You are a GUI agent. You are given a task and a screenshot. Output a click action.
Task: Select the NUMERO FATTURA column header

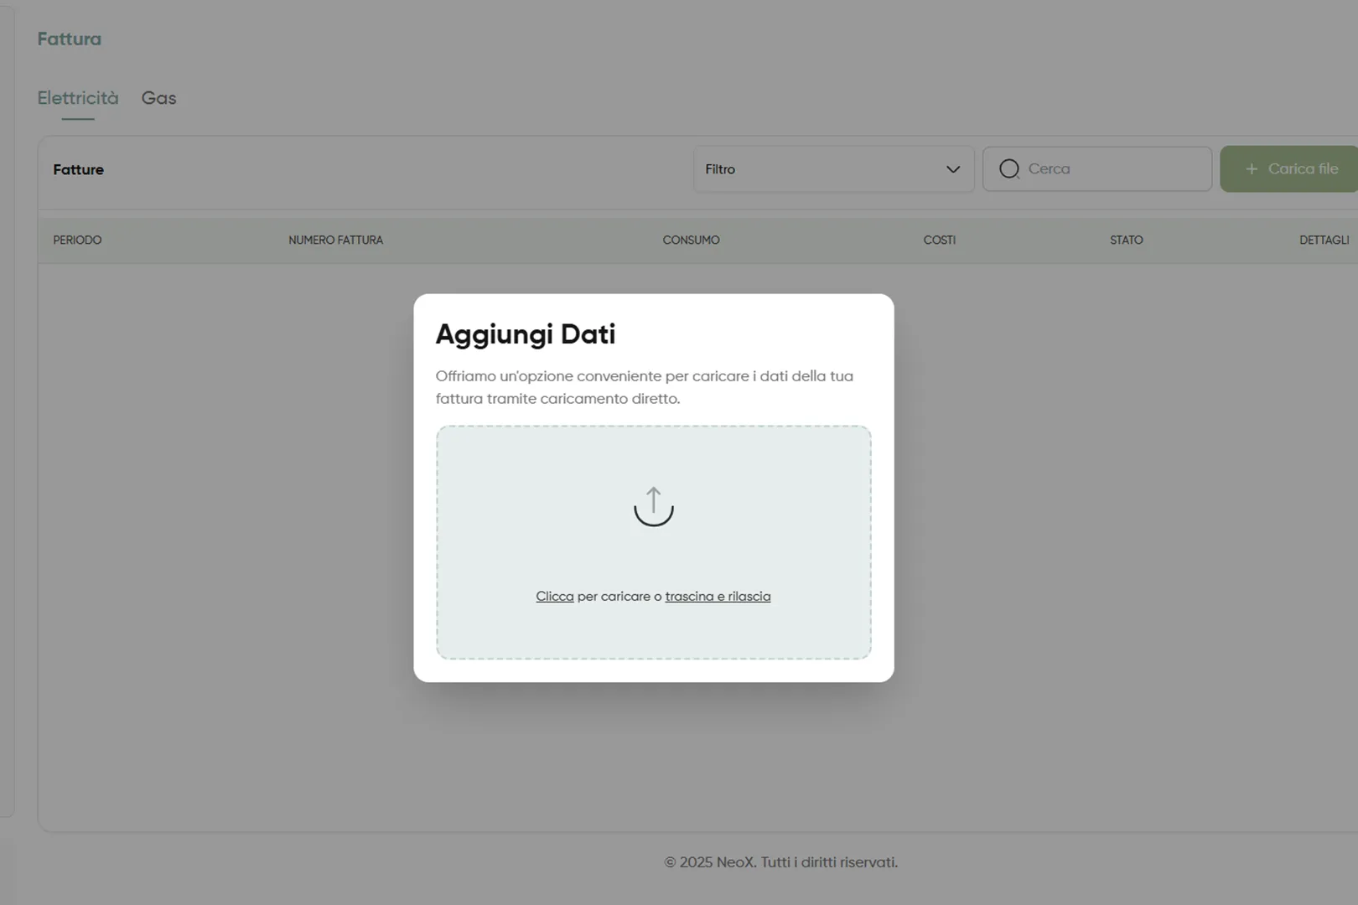335,240
